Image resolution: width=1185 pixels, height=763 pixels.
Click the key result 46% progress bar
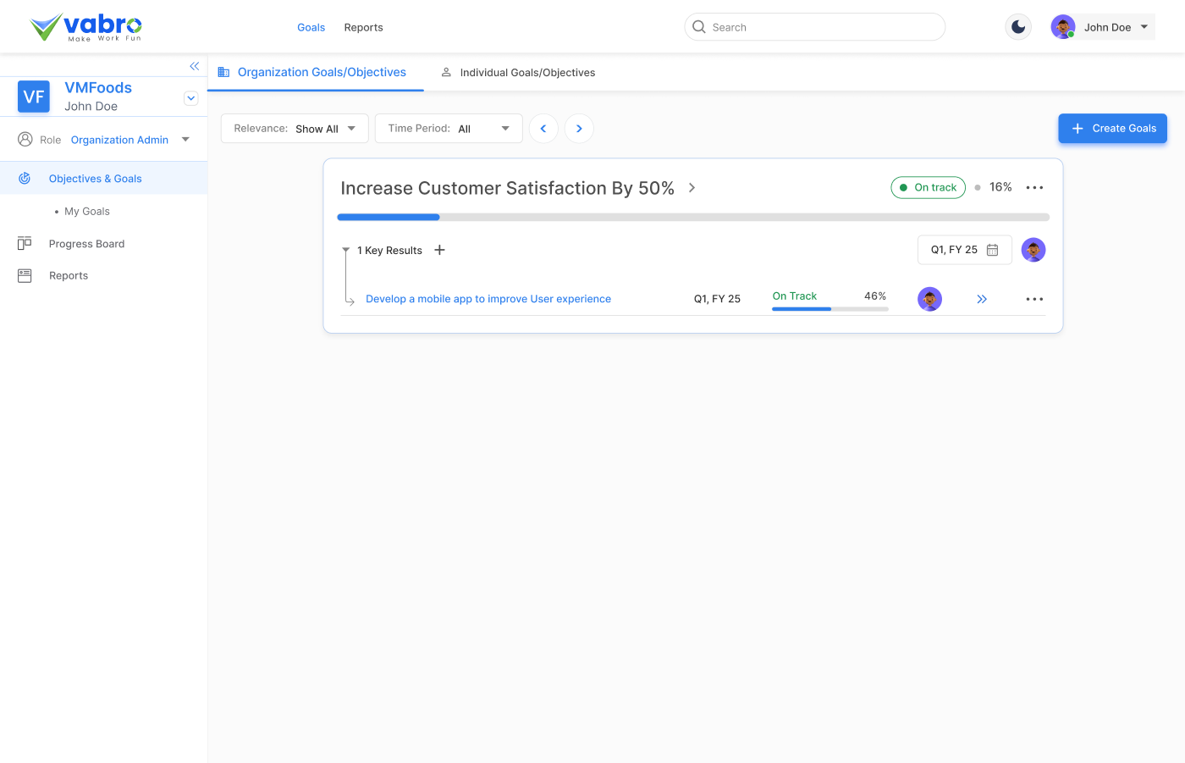(x=829, y=309)
